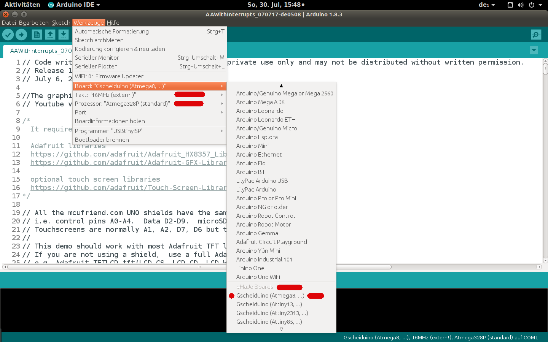
Task: Choose Gscheiduino (Attiny13, ...)
Action: (281, 304)
